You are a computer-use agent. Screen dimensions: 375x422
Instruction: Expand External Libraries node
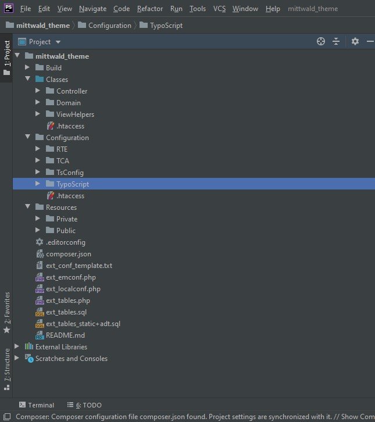17,346
